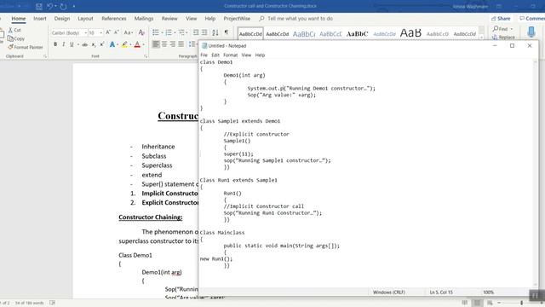
Task: Open the Layout ribbon tab
Action: 85,19
